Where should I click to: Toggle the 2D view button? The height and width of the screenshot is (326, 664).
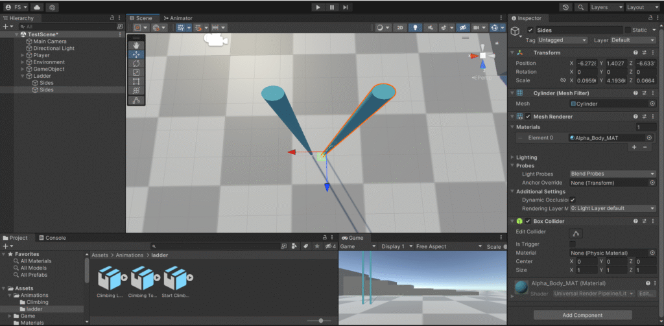coord(400,28)
